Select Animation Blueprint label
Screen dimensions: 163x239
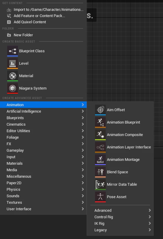click(x=123, y=122)
